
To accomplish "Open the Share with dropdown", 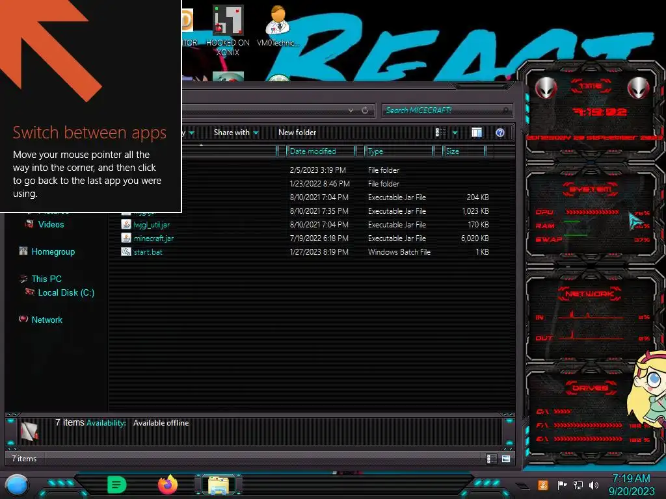I will click(x=235, y=133).
